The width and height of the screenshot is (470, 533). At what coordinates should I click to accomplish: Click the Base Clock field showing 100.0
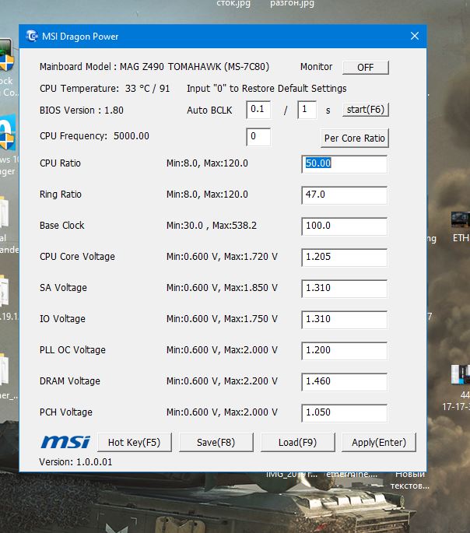344,226
